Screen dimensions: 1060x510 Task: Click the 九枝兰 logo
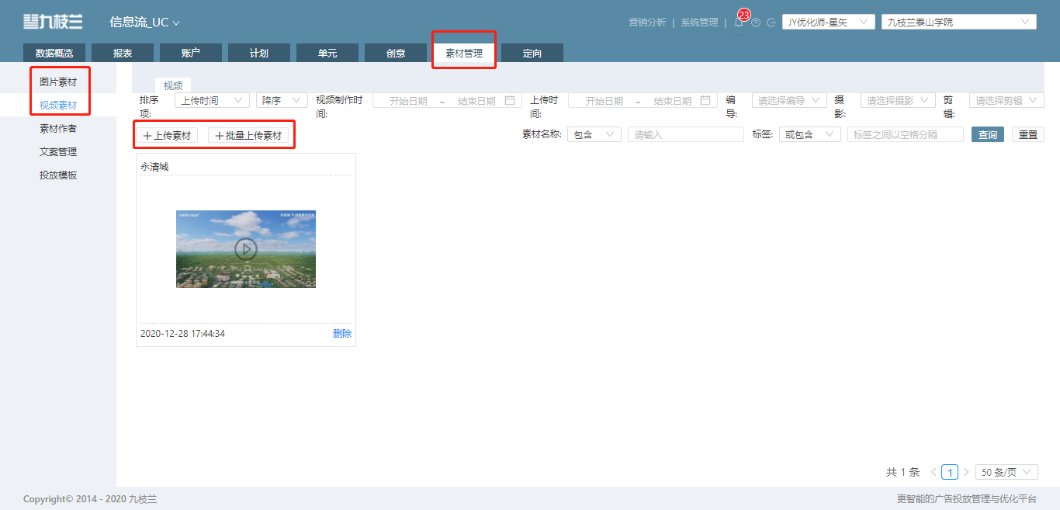pyautogui.click(x=53, y=22)
